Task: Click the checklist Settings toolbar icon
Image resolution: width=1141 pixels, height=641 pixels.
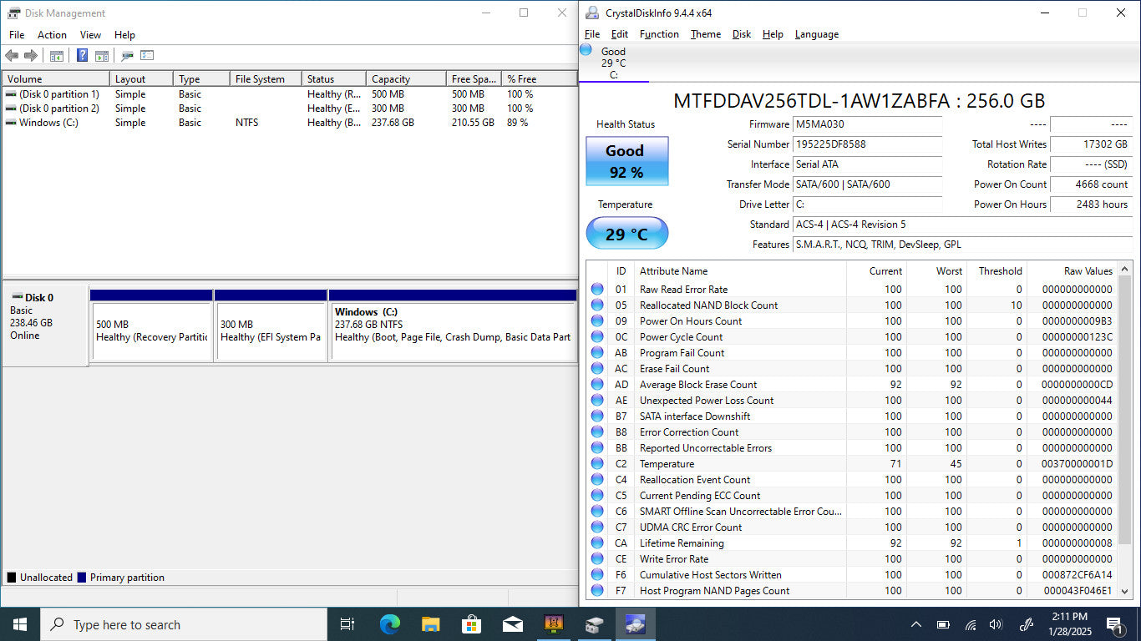Action: tap(147, 56)
